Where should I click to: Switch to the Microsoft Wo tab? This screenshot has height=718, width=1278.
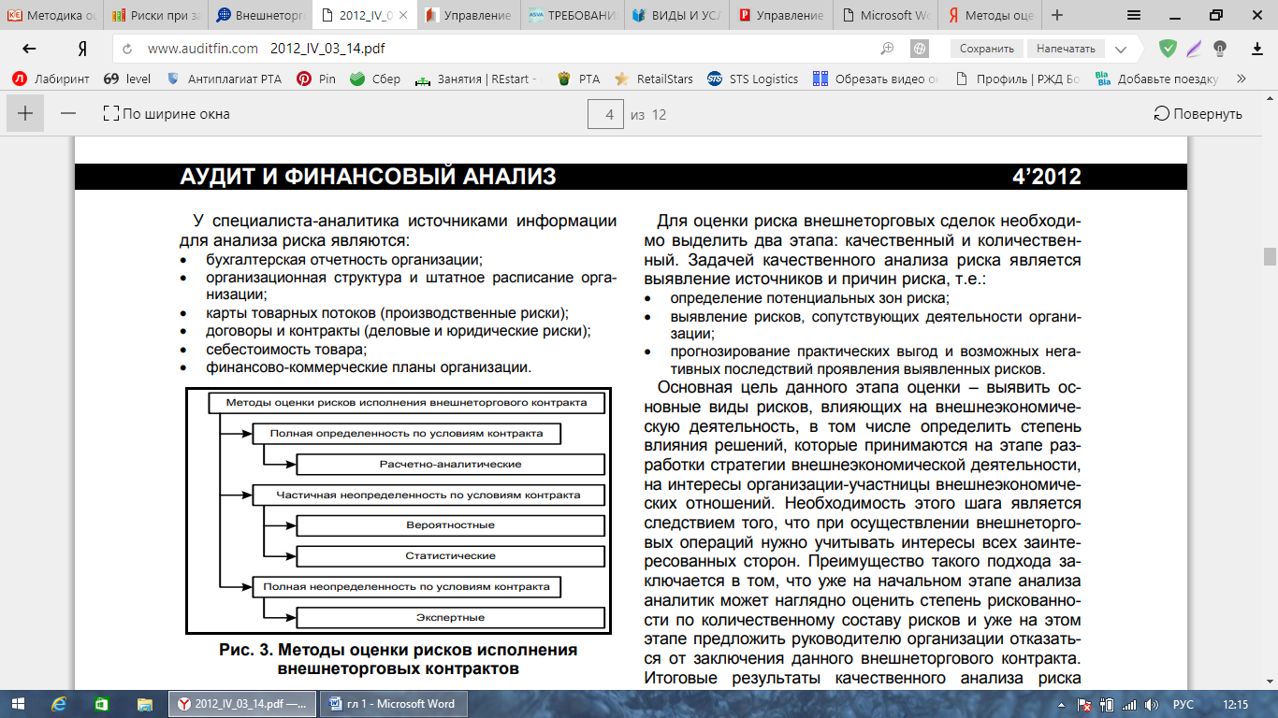pyautogui.click(x=885, y=15)
